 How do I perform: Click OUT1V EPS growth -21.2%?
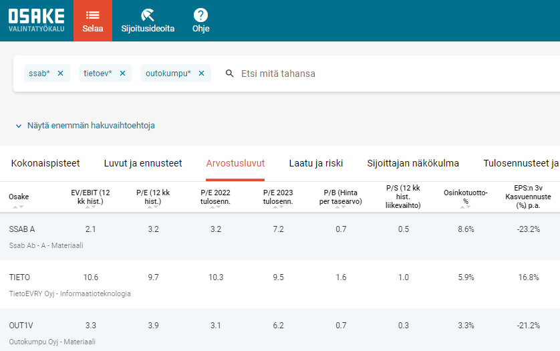pyautogui.click(x=529, y=326)
